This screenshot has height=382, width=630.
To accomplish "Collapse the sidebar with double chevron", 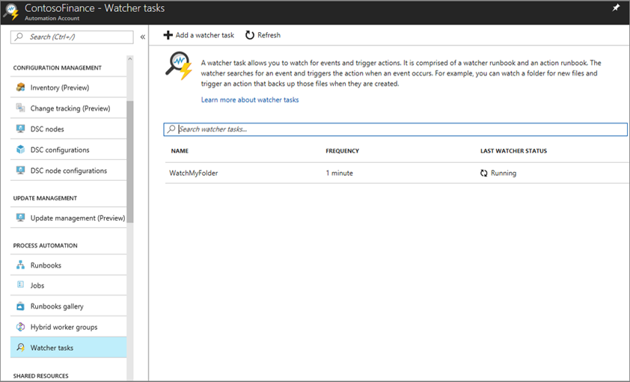I will [143, 37].
